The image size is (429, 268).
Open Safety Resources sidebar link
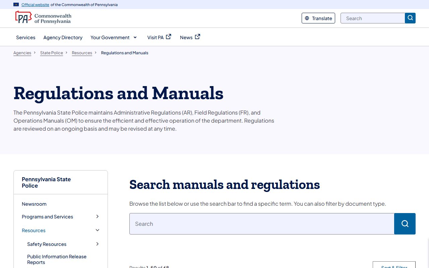tap(47, 244)
